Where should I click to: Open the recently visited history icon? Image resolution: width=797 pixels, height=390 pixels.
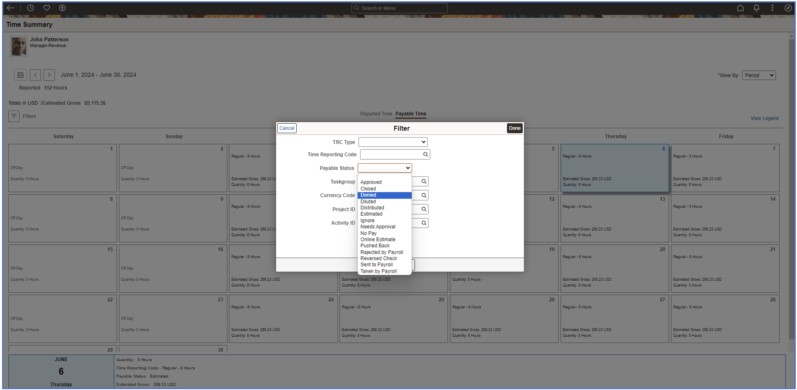point(30,8)
